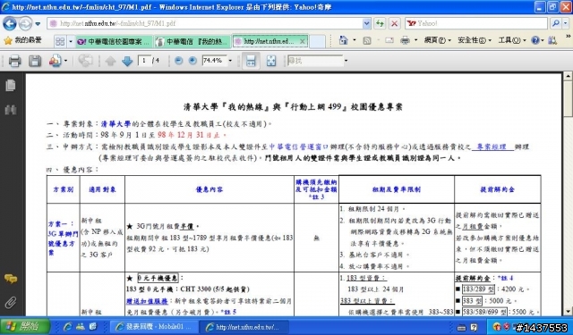Click the Show Desktop quick launch icon
This screenshot has height=335, width=573.
pos(93,327)
